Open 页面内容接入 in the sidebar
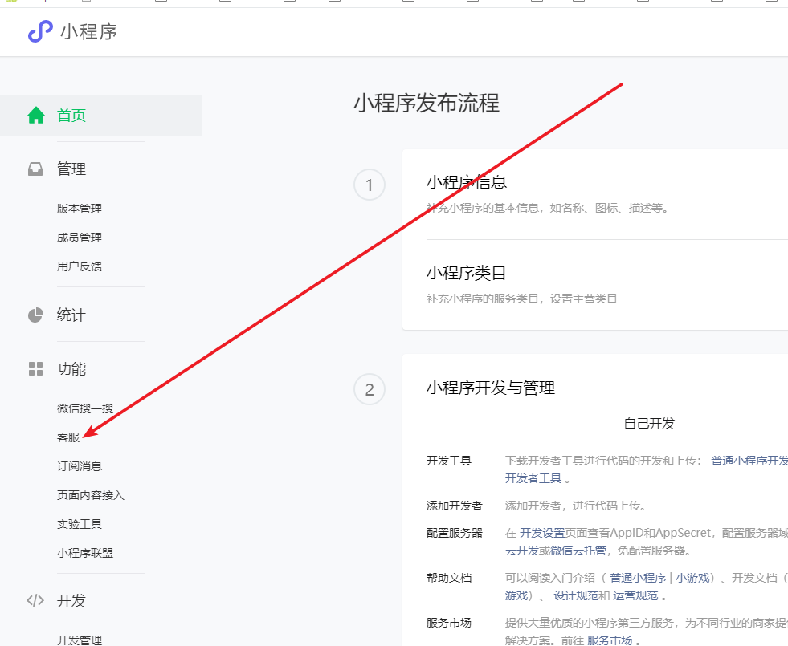The image size is (788, 646). (91, 495)
